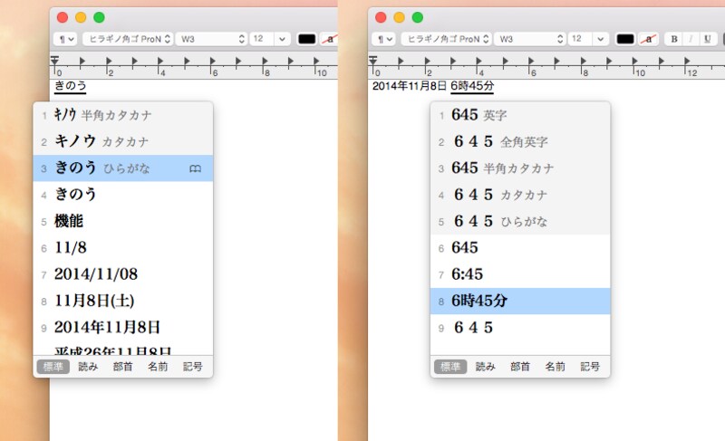
Task: Pick the 2014/11/08 date candidate
Action: [x=96, y=273]
